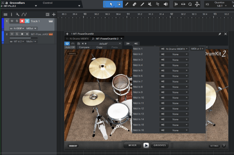
Task: Click the MIDI output routing icon
Action: (x=128, y=44)
